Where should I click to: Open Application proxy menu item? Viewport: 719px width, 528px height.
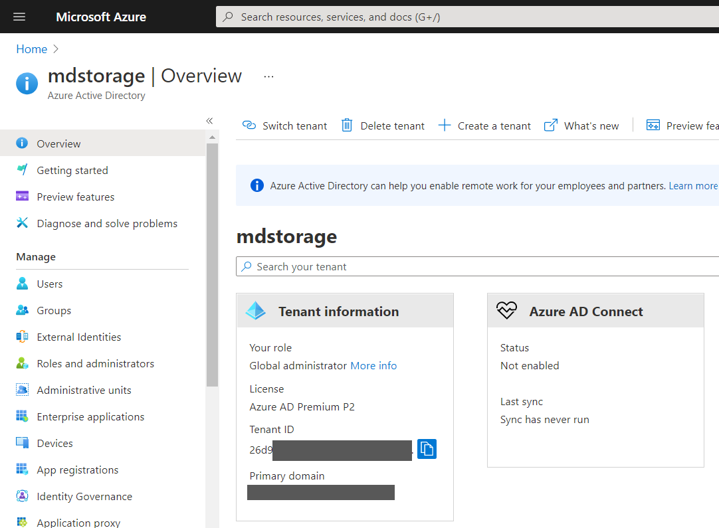point(103,521)
